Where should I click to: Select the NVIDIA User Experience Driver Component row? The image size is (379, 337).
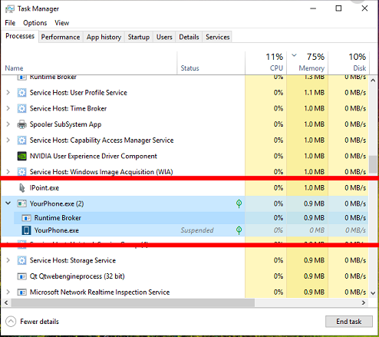[185, 156]
